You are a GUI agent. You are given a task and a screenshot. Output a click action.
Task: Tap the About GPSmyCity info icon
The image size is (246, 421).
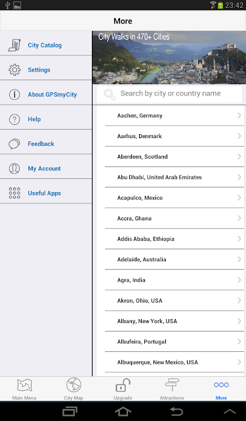pyautogui.click(x=14, y=95)
